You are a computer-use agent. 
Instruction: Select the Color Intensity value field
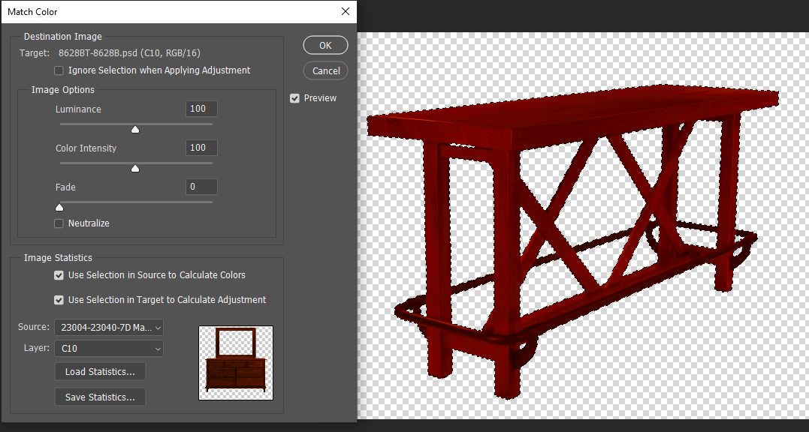pyautogui.click(x=201, y=147)
